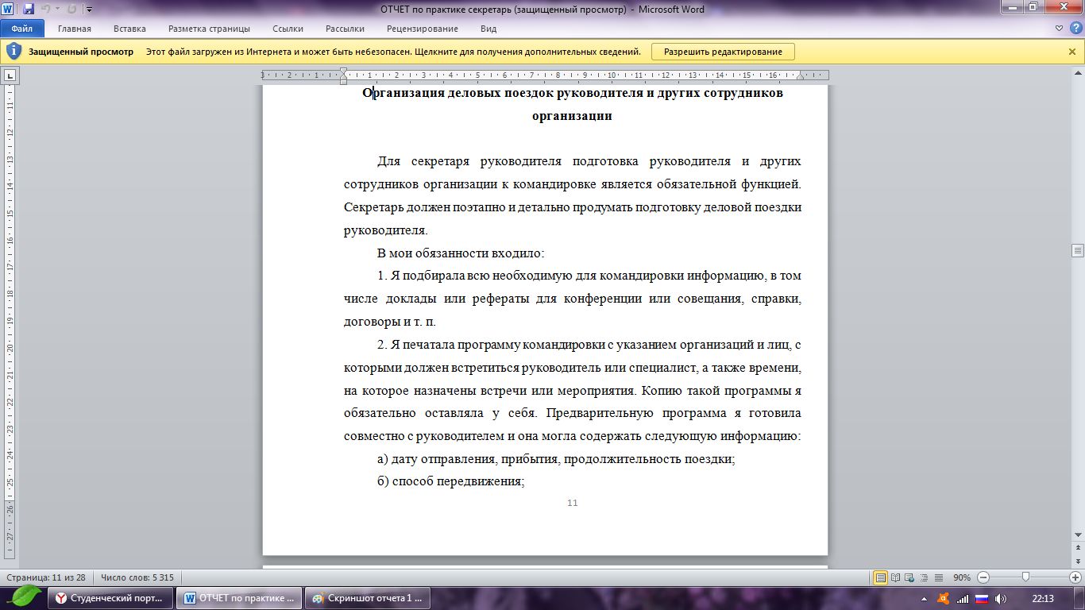
Task: Switch to the Главная ribbon tab
Action: tap(75, 29)
